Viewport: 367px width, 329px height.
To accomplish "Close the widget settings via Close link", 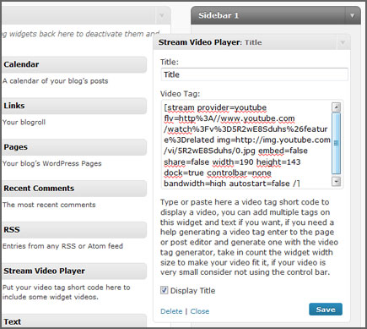I will 200,311.
